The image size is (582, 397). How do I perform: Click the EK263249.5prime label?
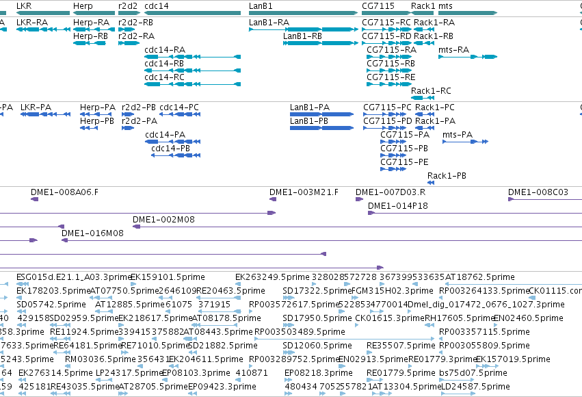[272, 277]
